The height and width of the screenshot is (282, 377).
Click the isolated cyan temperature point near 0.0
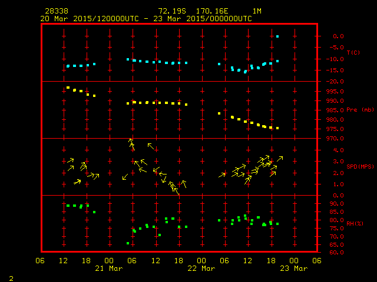[277, 36]
